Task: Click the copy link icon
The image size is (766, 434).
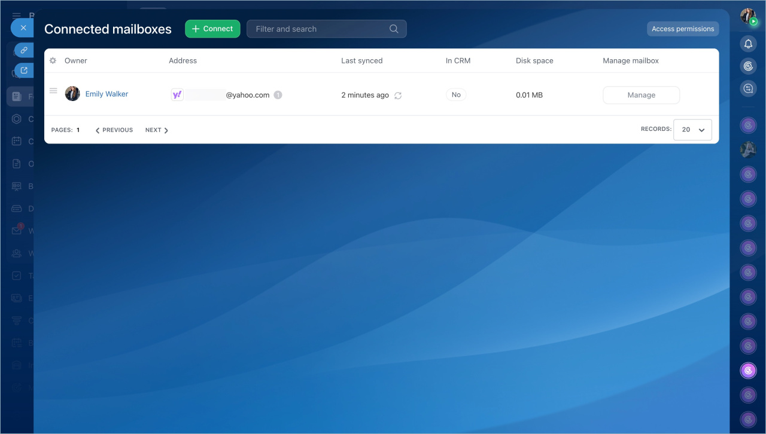Action: tap(24, 50)
